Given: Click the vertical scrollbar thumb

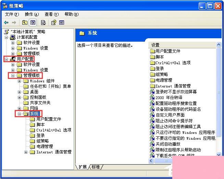Looking at the screenshot, I should [x=219, y=92].
